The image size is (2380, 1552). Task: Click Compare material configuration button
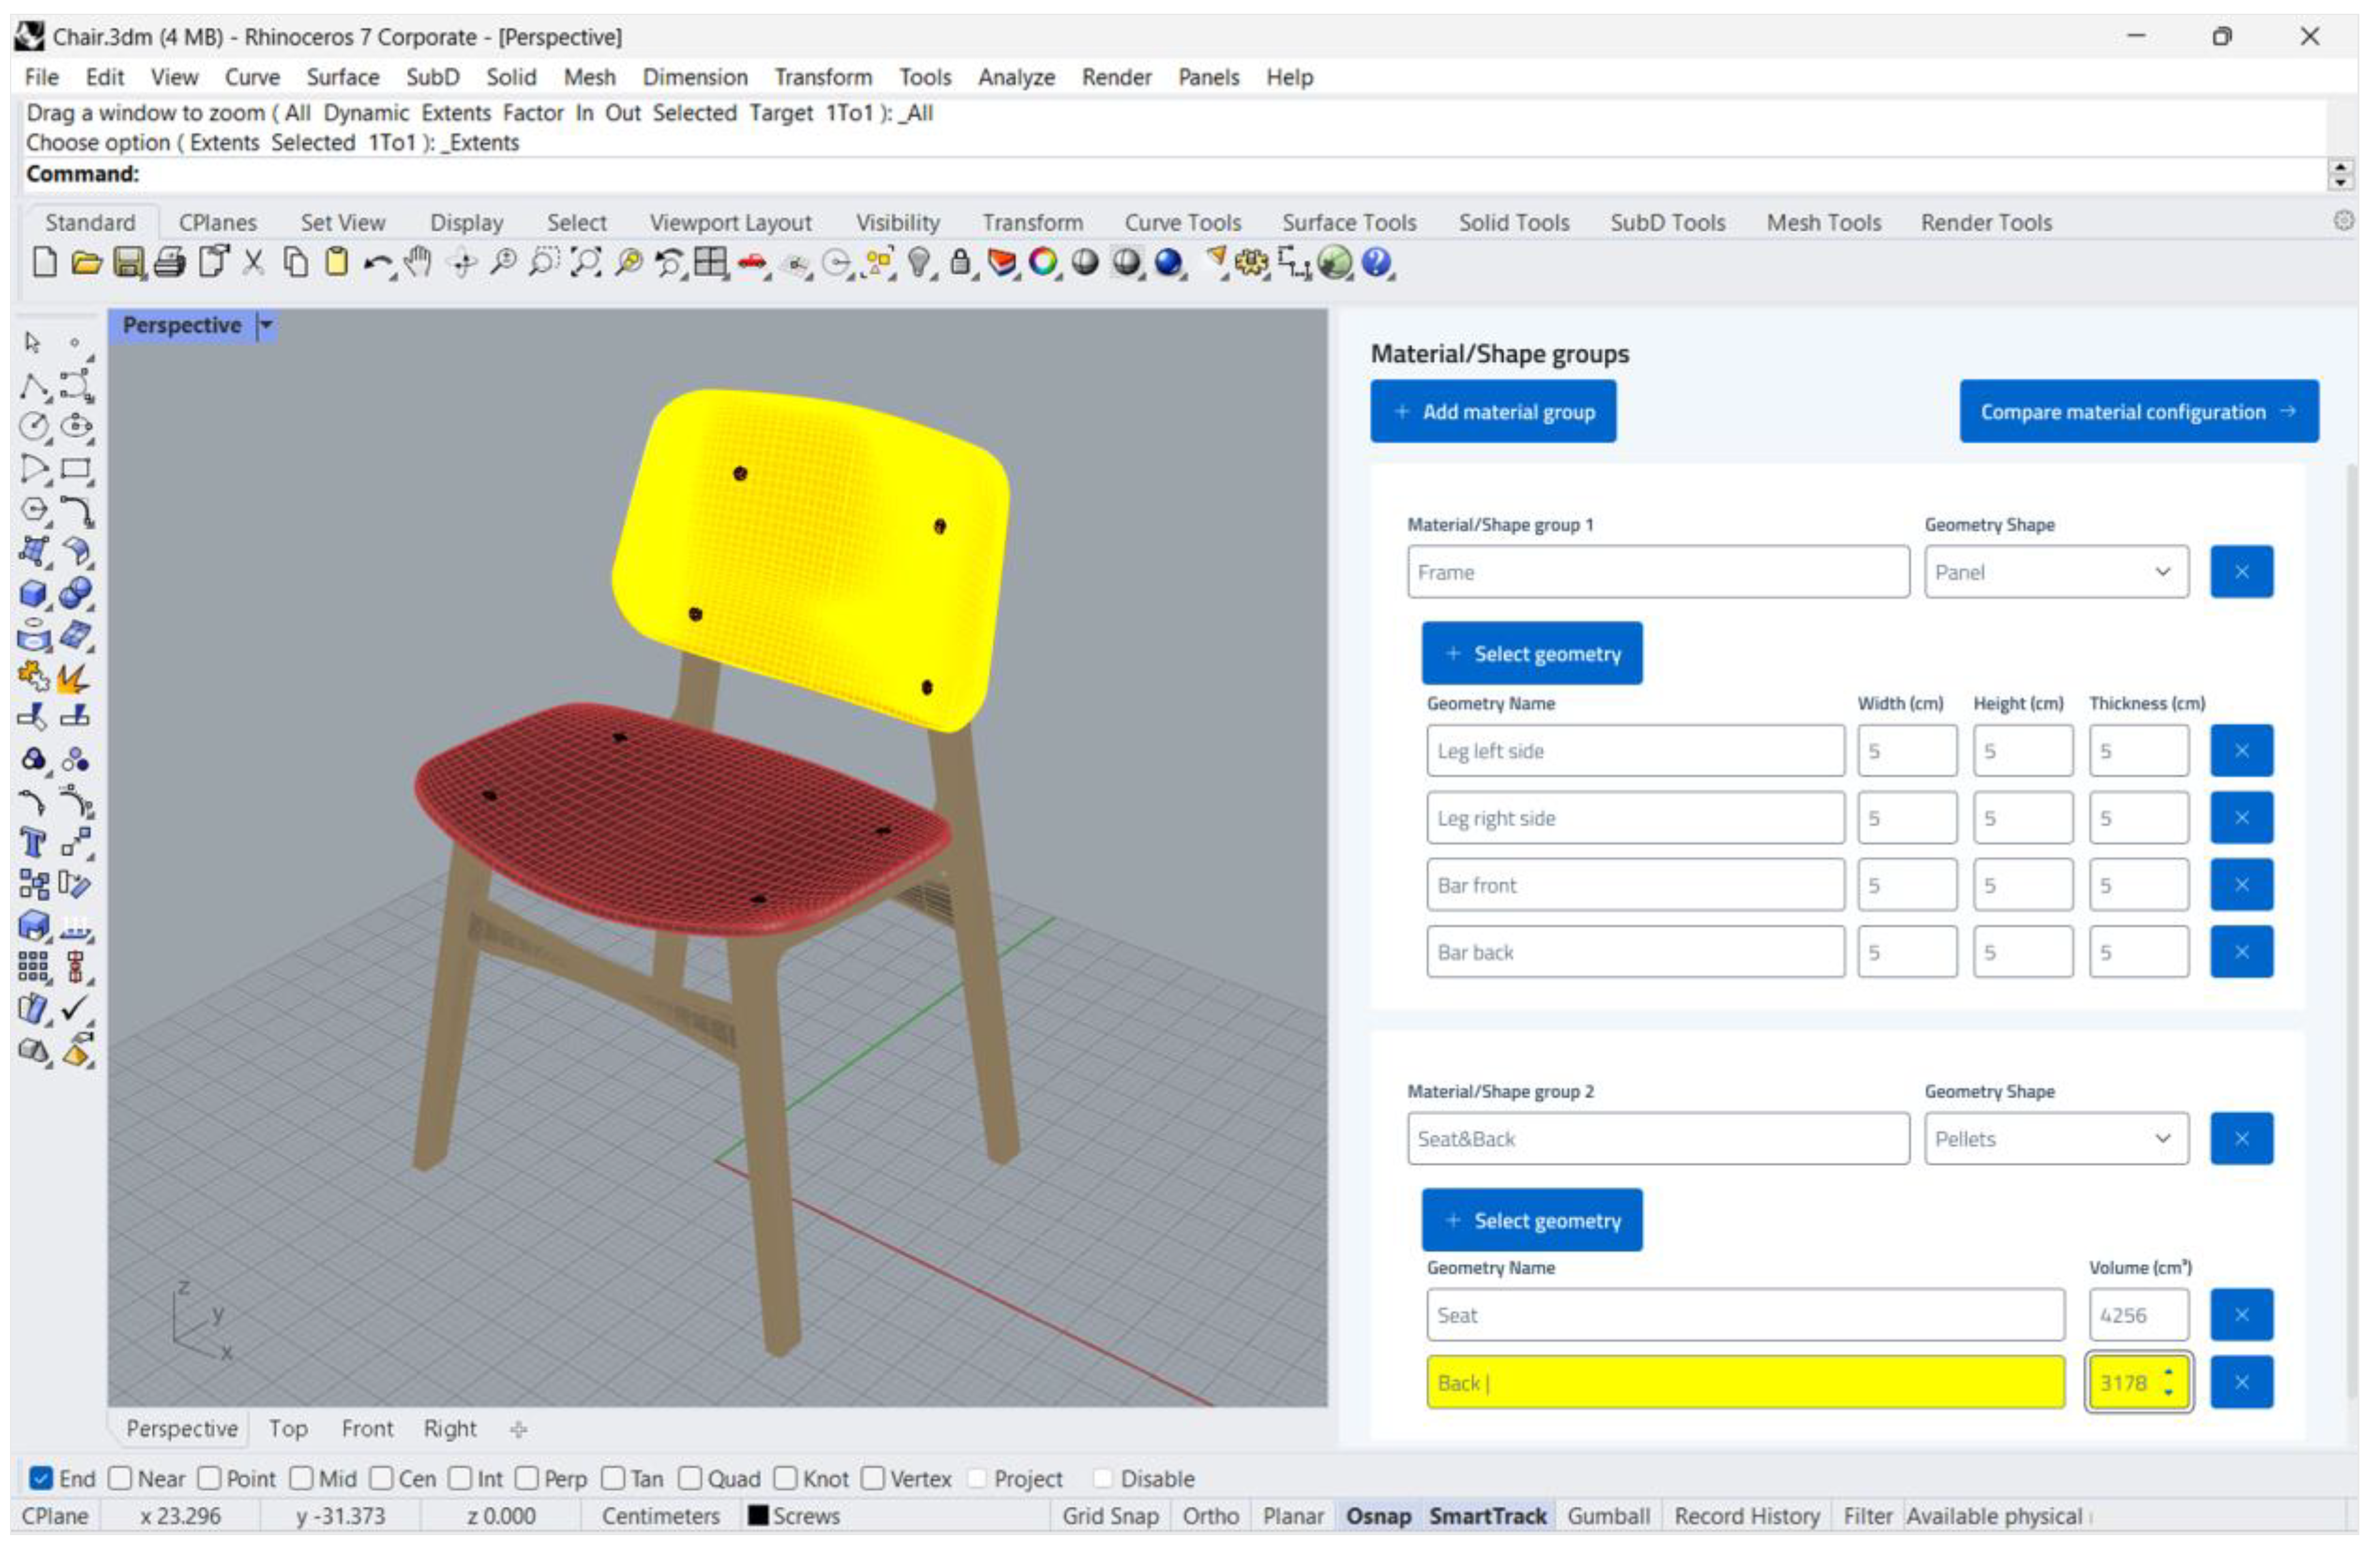point(2138,411)
